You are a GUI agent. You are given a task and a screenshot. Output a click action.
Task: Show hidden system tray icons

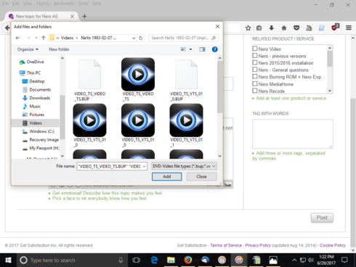click(294, 260)
